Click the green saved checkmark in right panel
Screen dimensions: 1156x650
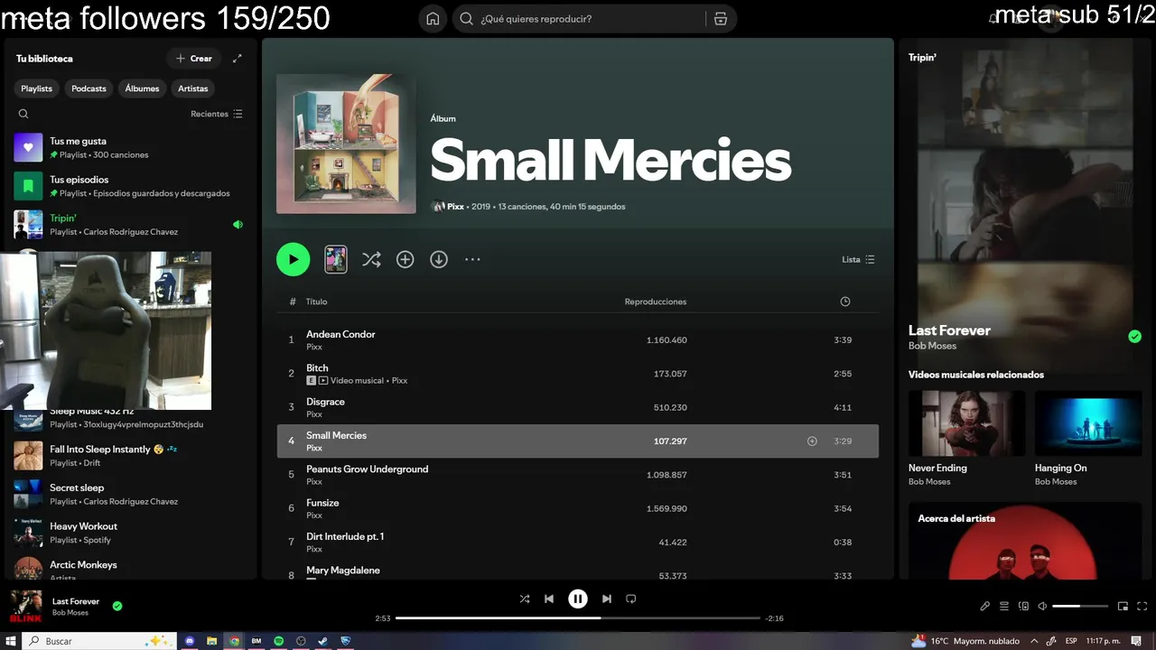(1134, 337)
